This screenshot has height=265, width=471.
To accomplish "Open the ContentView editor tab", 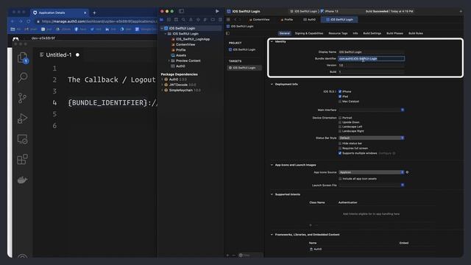I will pyautogui.click(x=259, y=20).
